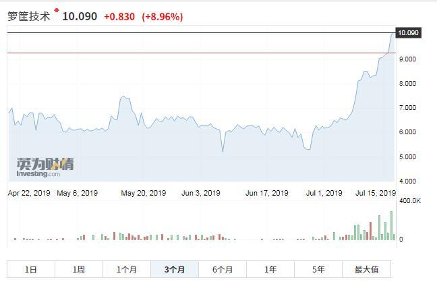Click the +8.96% percentage change text

[162, 16]
